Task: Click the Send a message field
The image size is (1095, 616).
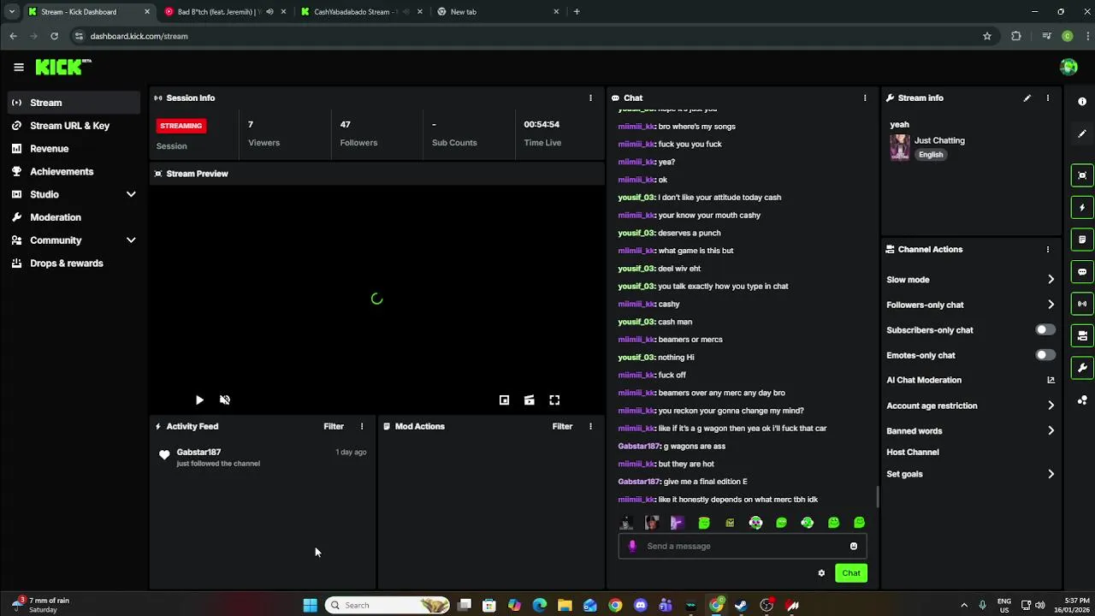Action: 743,546
